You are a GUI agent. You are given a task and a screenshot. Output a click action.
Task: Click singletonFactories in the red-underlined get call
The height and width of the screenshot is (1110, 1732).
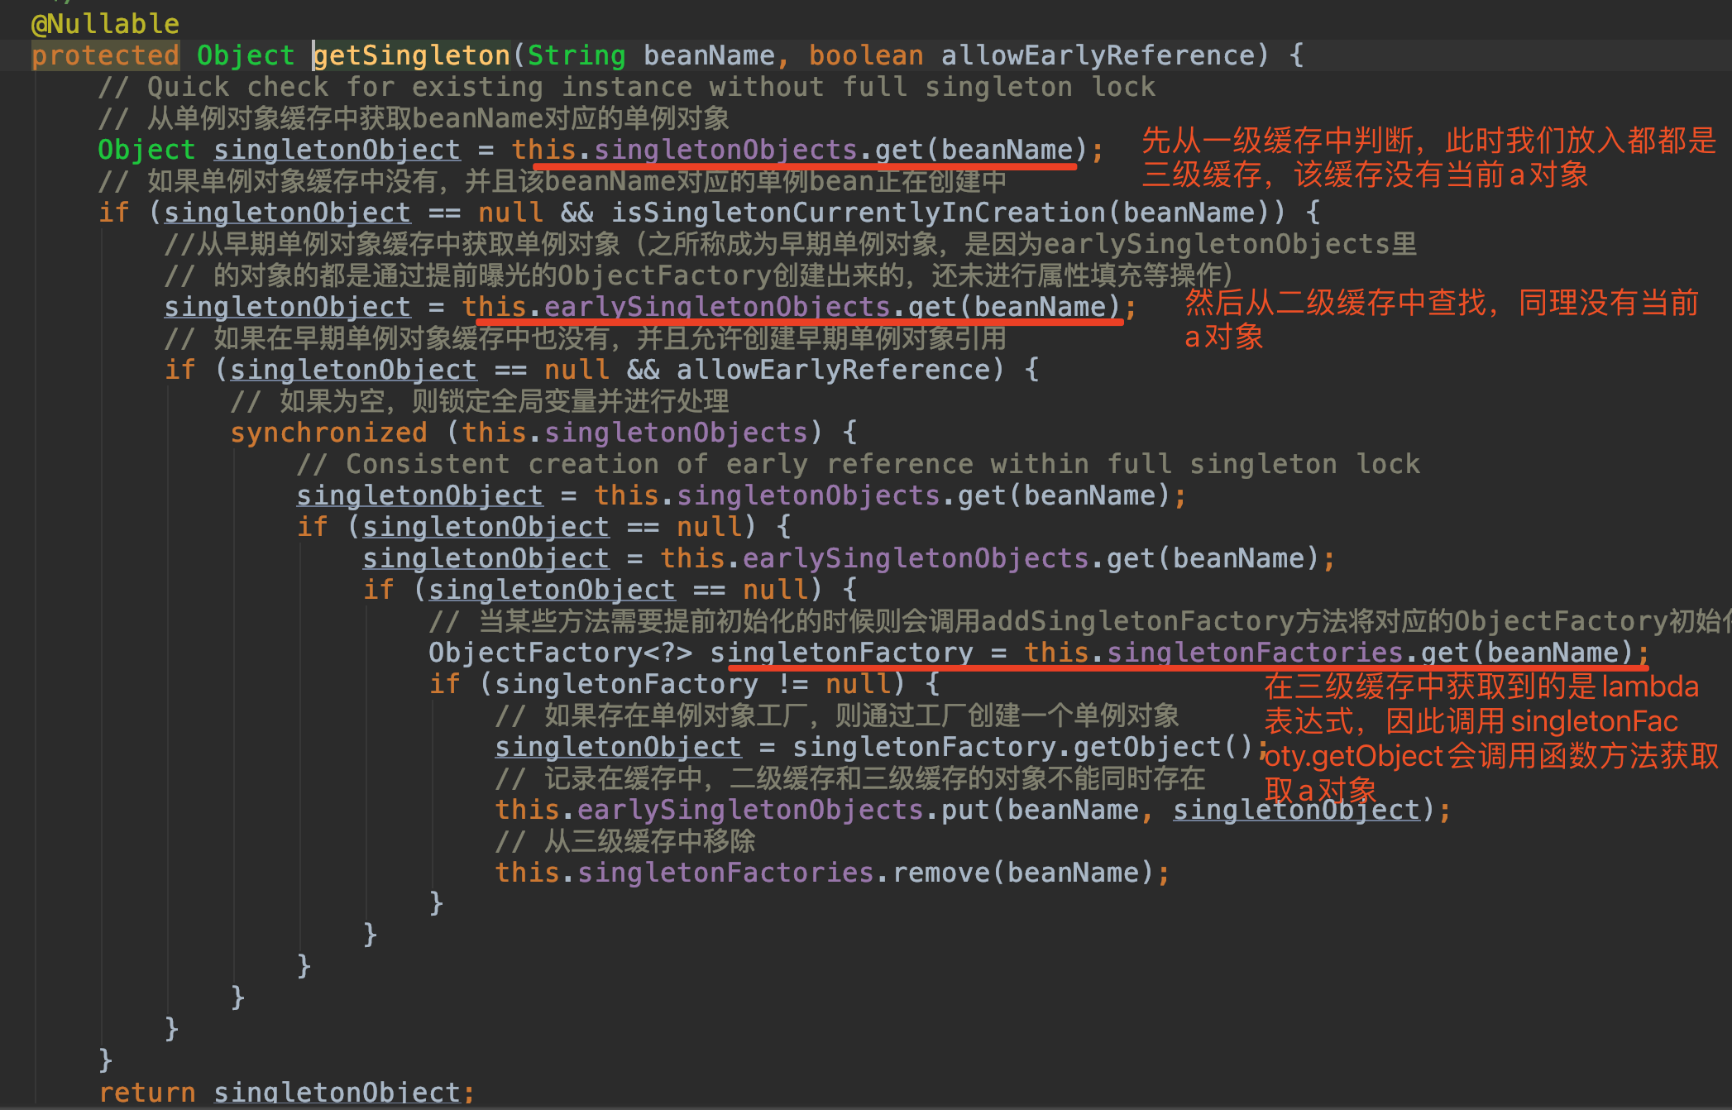click(1255, 653)
